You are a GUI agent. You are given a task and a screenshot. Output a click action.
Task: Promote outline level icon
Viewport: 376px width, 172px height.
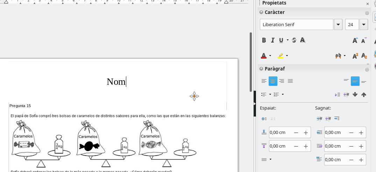pyautogui.click(x=346, y=95)
